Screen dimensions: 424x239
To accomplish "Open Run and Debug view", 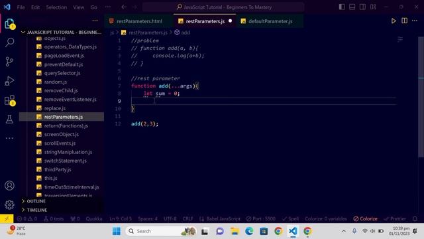I will [x=9, y=81].
